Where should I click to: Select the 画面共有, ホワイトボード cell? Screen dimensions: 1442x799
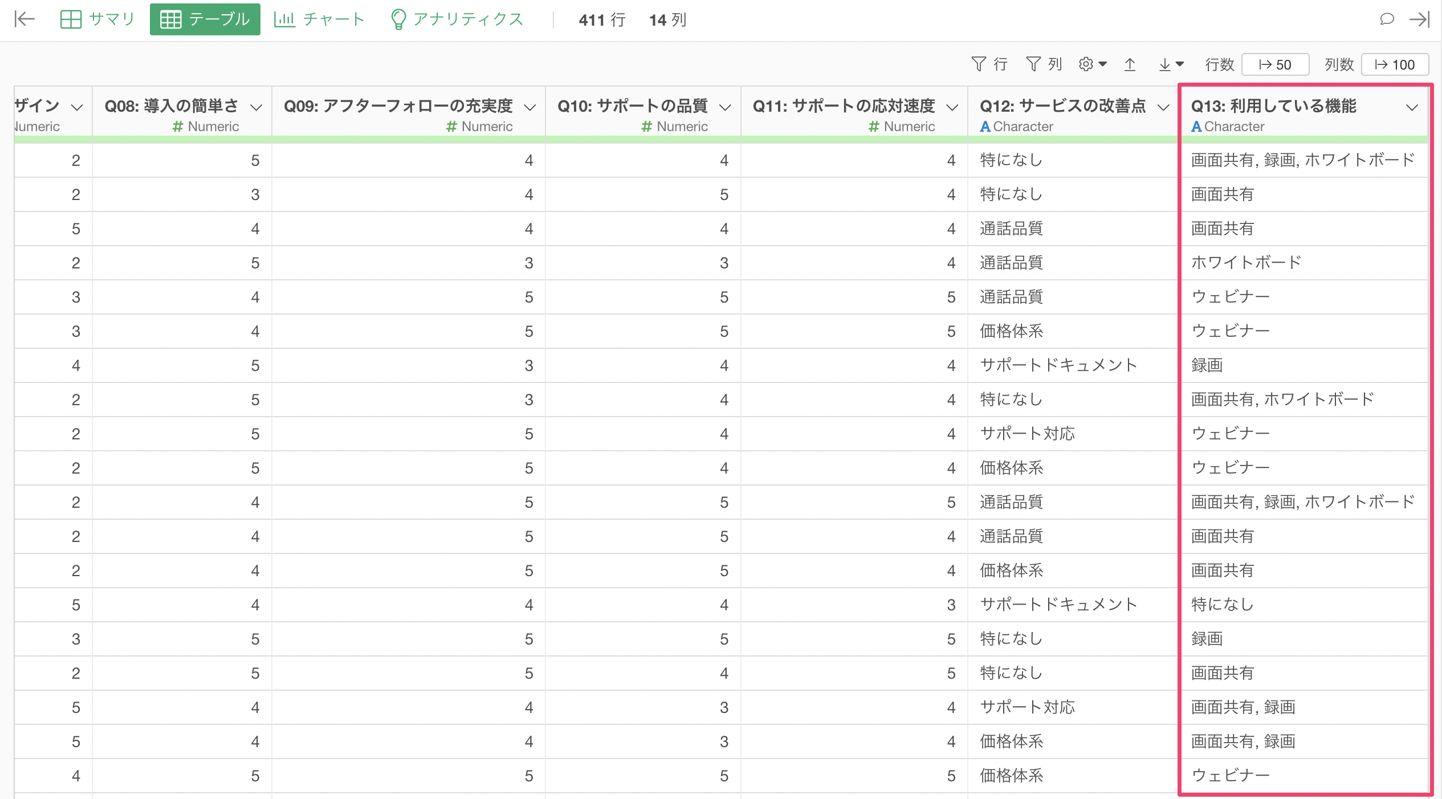(x=1303, y=399)
